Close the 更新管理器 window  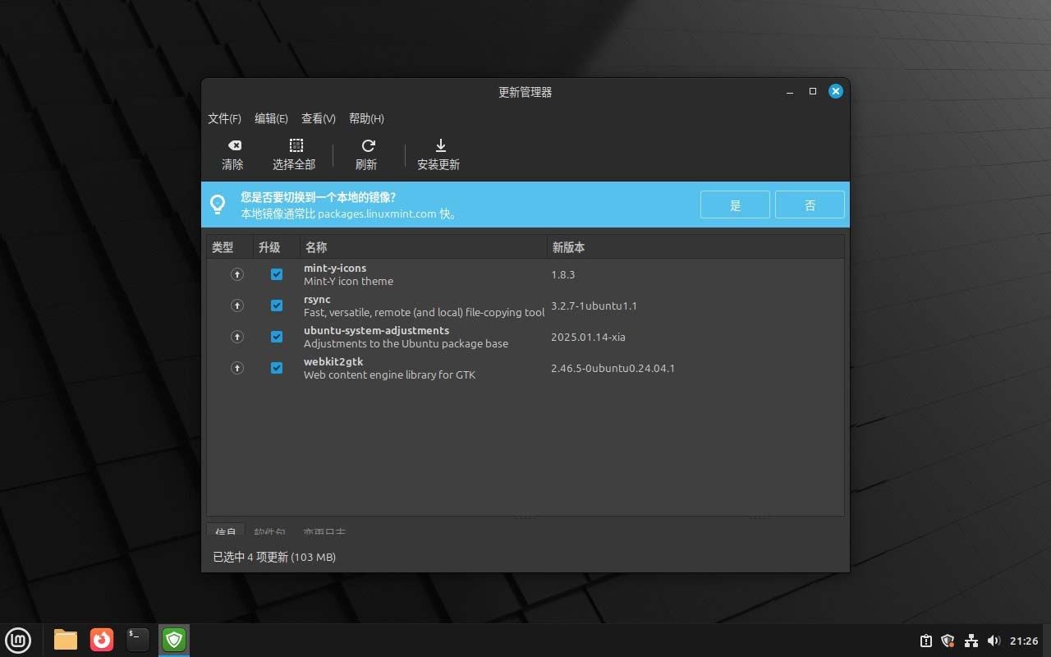click(836, 92)
